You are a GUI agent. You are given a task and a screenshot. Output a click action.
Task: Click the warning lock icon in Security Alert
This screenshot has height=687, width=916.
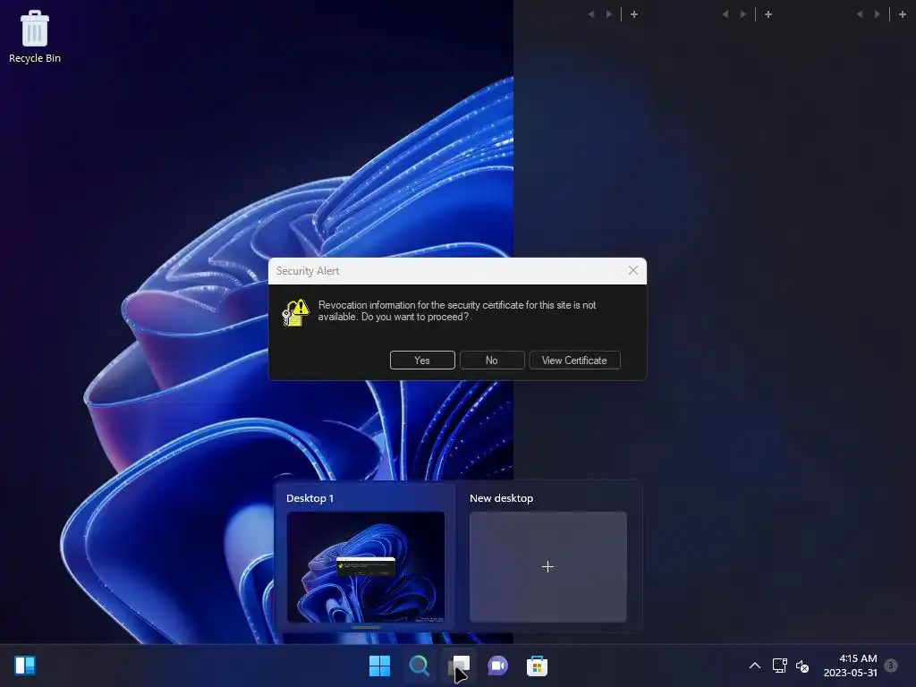point(295,312)
